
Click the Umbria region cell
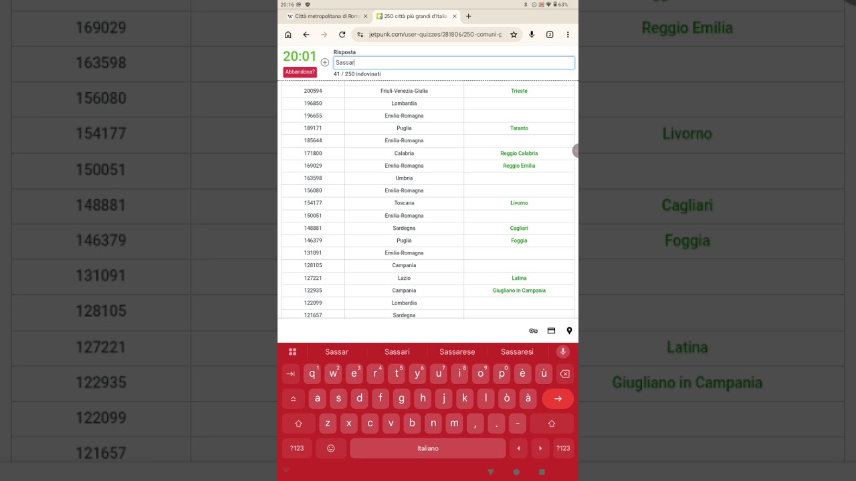[404, 178]
